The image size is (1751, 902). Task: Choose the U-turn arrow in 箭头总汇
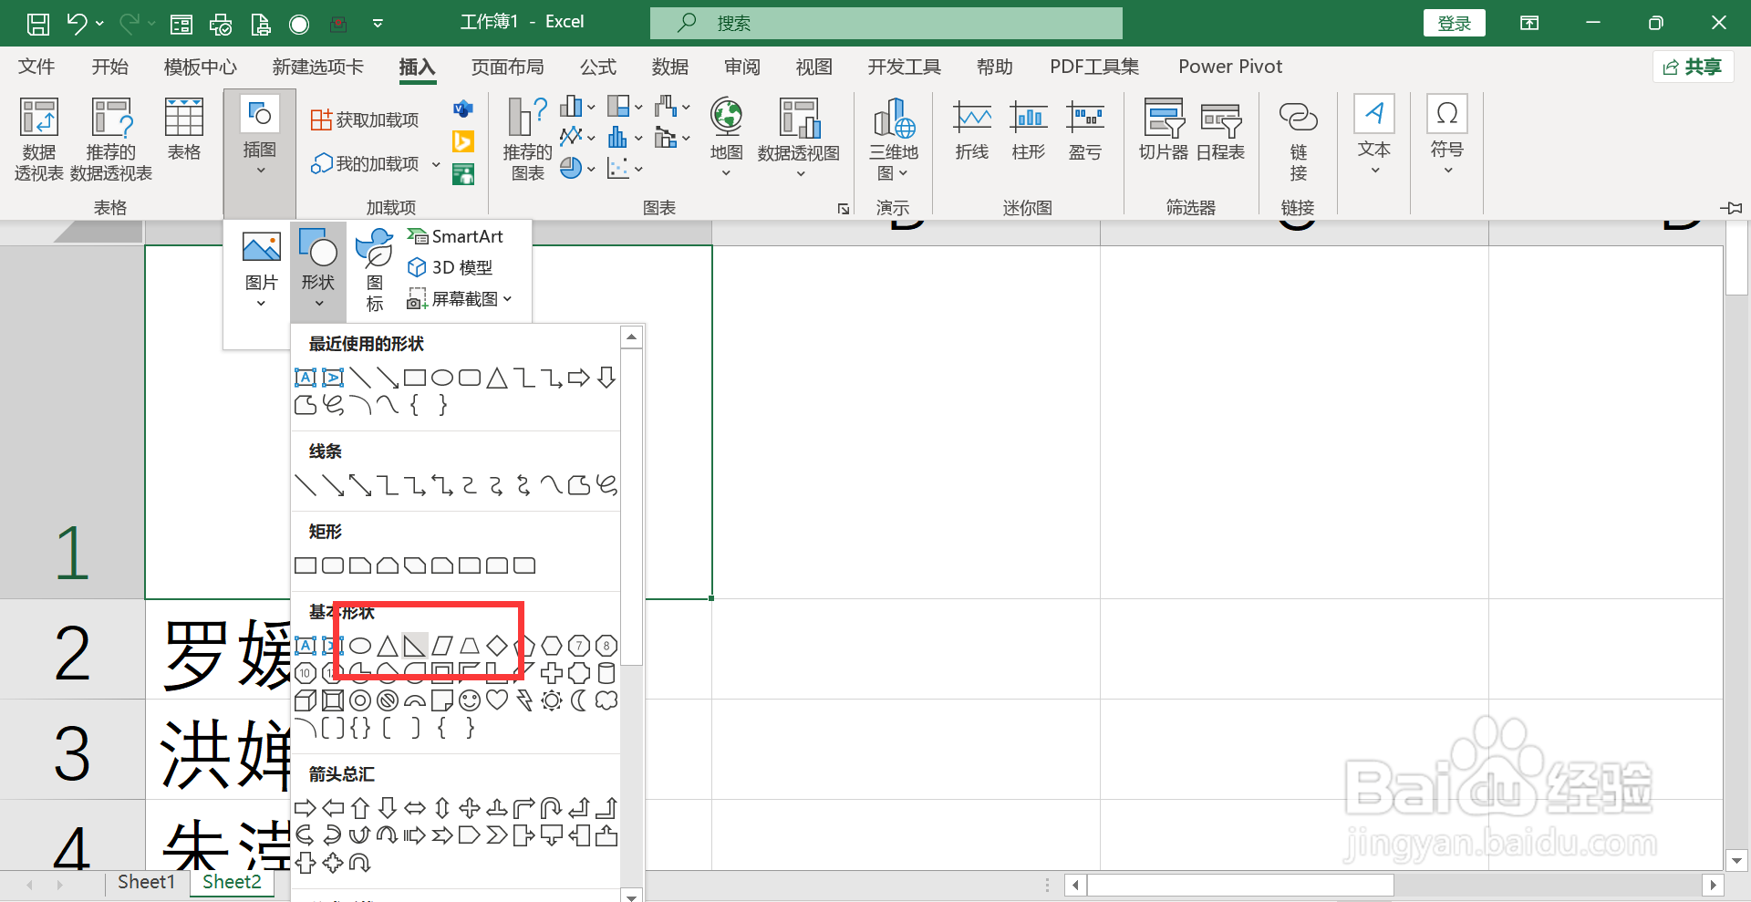tap(552, 808)
